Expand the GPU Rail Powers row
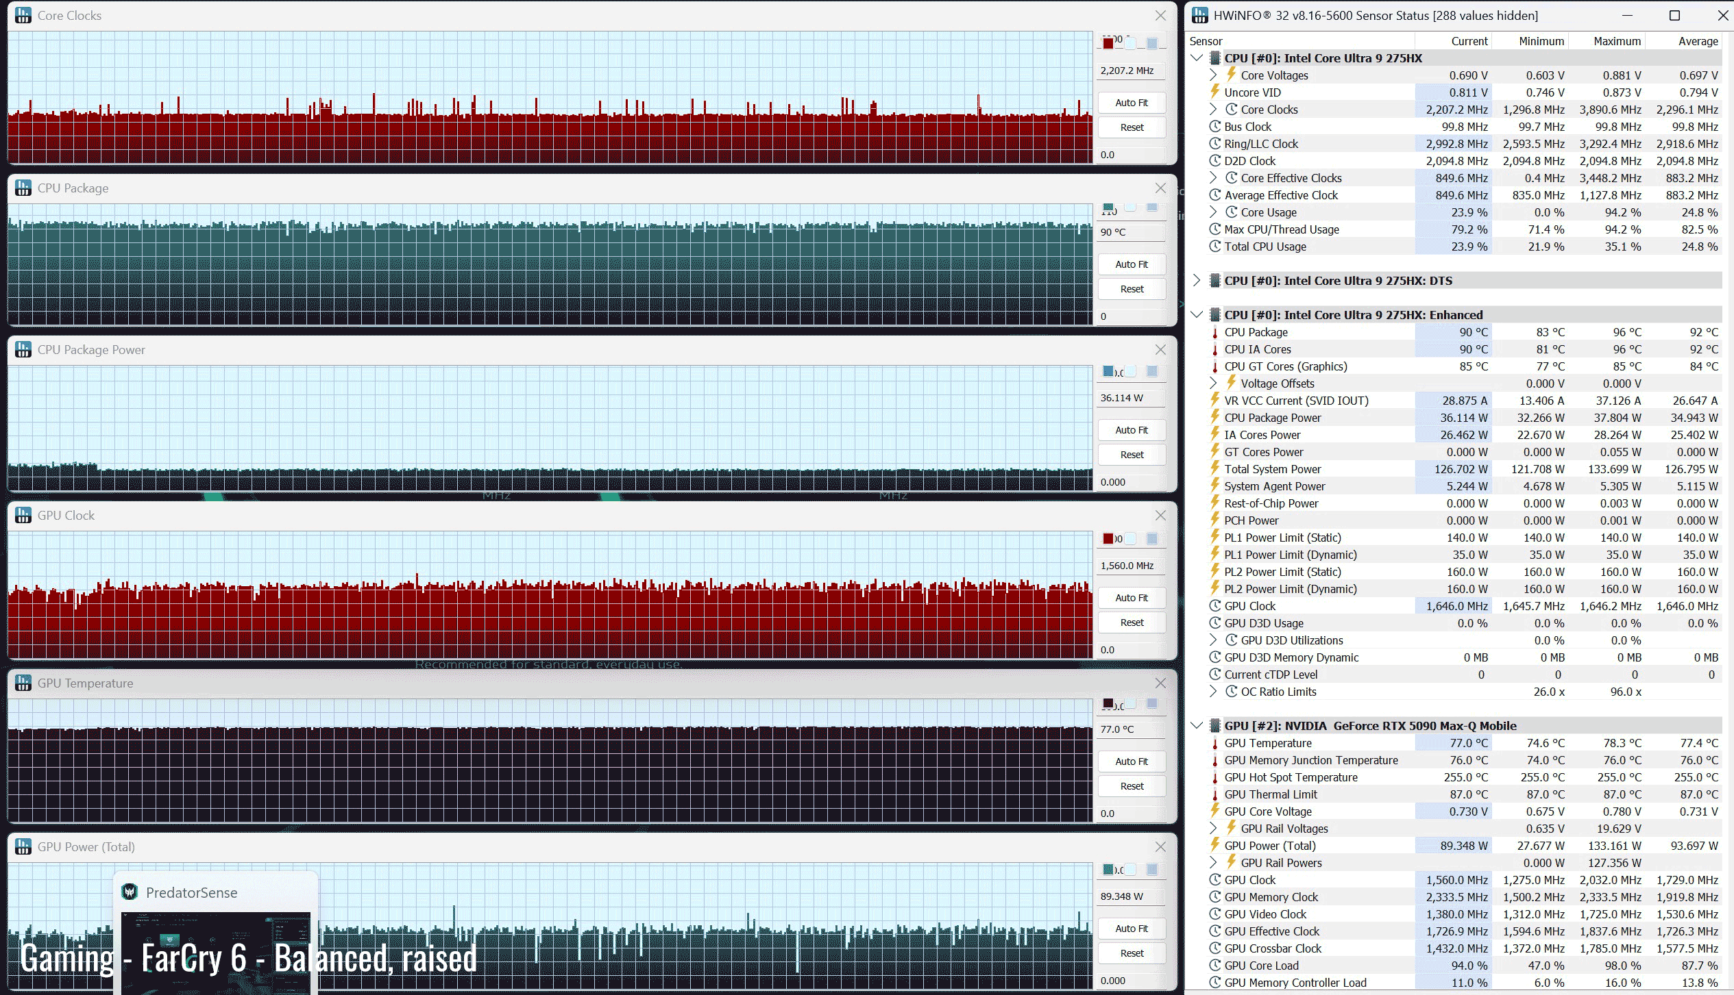 tap(1213, 862)
